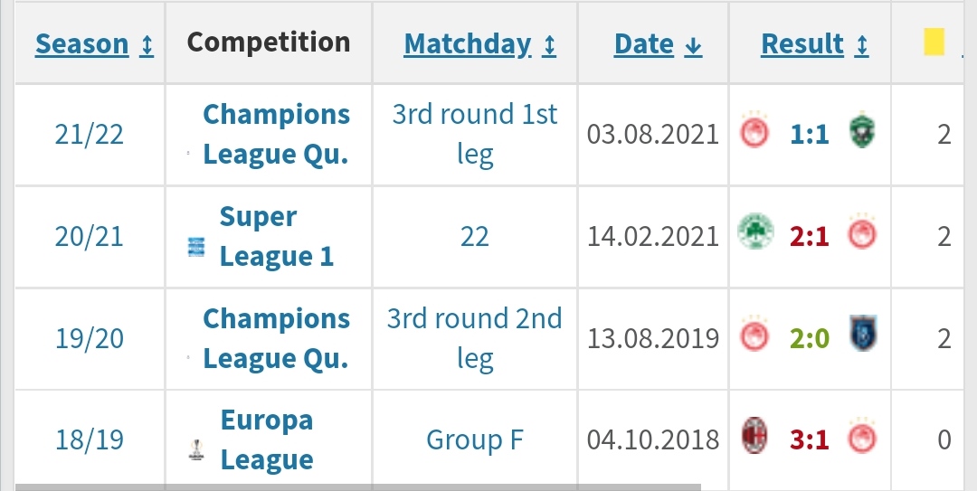Click Olympiacos crest in 21/22 row
Image resolution: width=977 pixels, height=491 pixels.
click(x=754, y=132)
